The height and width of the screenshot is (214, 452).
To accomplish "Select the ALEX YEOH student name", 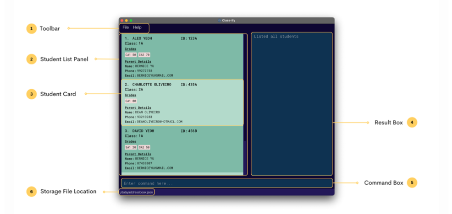I will coord(142,38).
